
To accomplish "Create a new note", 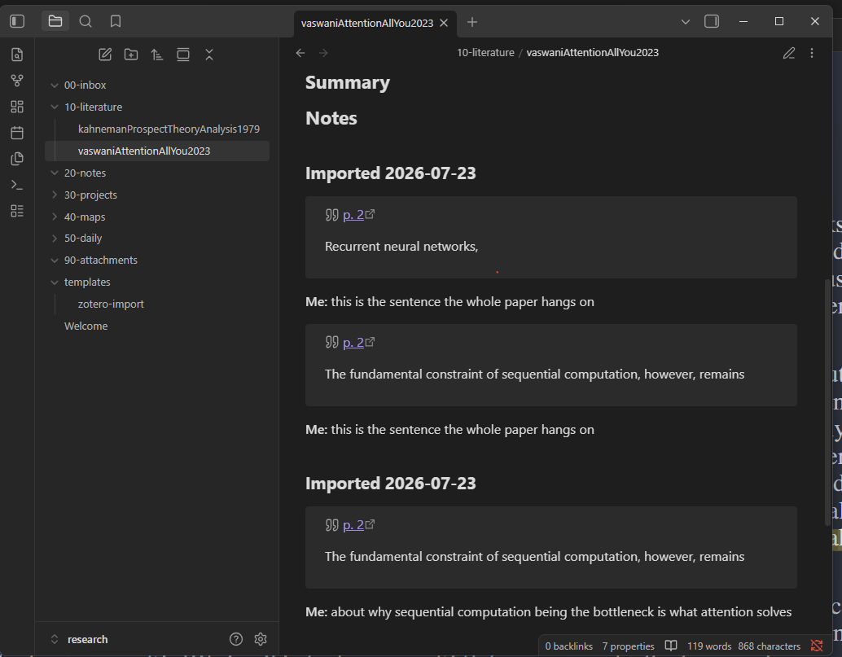I will [105, 55].
